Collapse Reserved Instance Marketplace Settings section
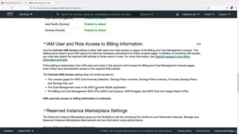 coord(44,110)
